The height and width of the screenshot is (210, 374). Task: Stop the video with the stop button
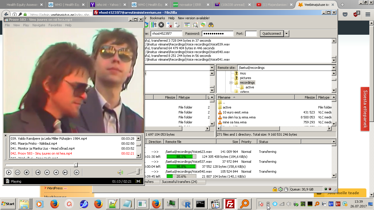[27, 172]
